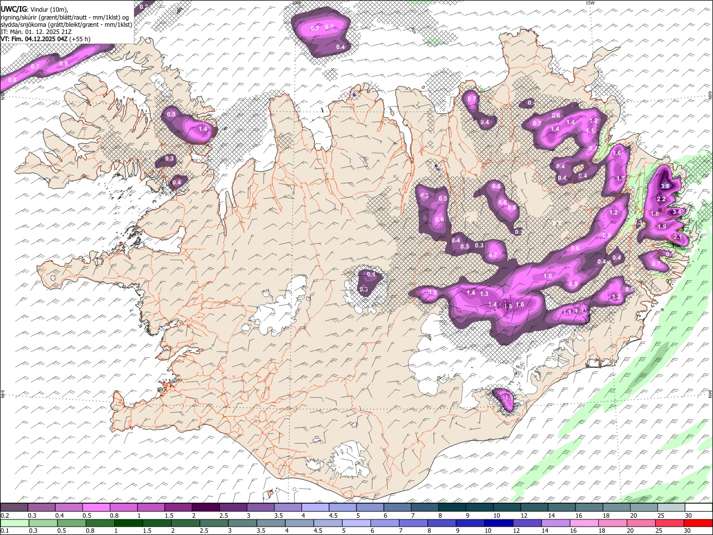Click the 15W longitude label
The image size is (713, 535).
click(590, 3)
